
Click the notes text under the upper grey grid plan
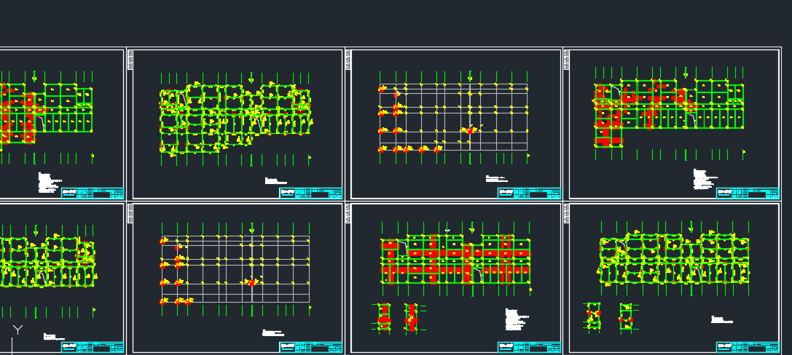point(496,178)
